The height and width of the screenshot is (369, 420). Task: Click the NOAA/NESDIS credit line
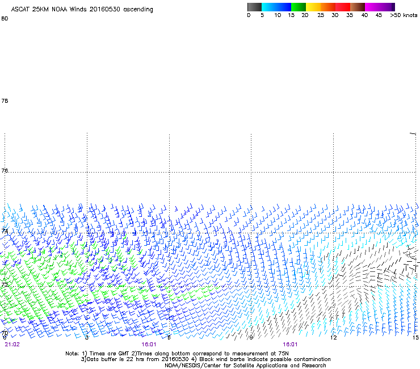click(245, 366)
